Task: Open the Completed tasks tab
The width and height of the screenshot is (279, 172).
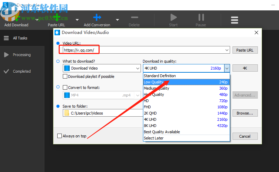Action: pos(22,71)
